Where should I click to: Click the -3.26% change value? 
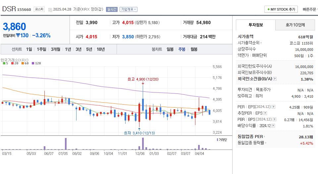pos(41,35)
